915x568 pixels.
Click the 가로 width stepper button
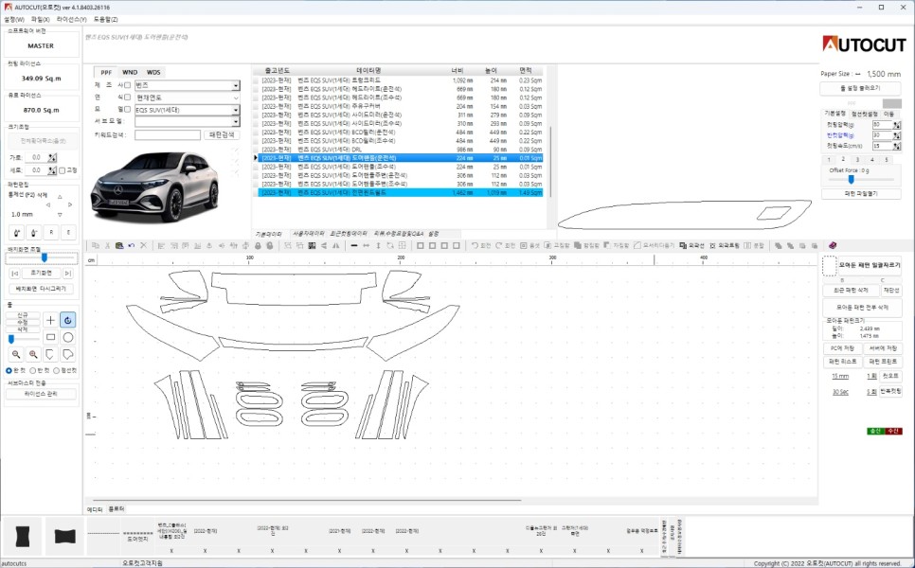(52, 157)
